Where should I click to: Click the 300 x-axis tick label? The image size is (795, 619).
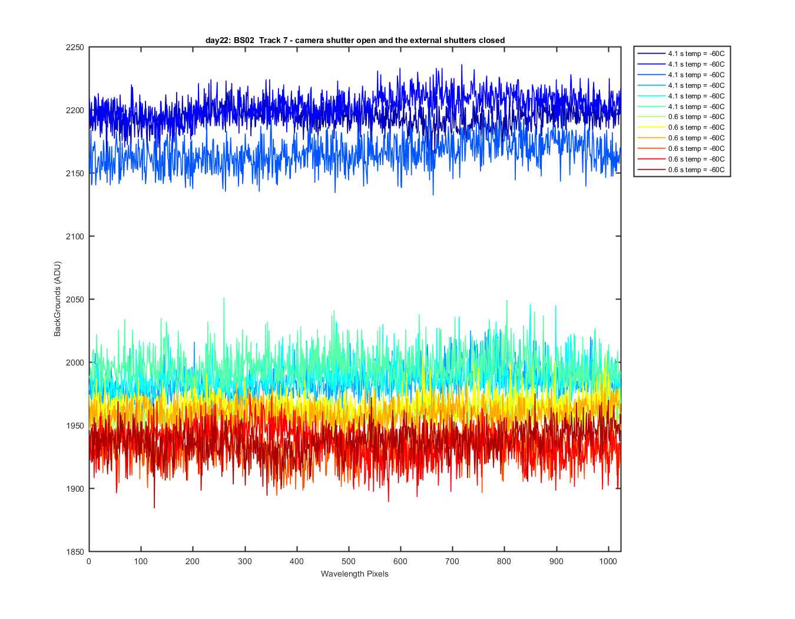pos(244,561)
